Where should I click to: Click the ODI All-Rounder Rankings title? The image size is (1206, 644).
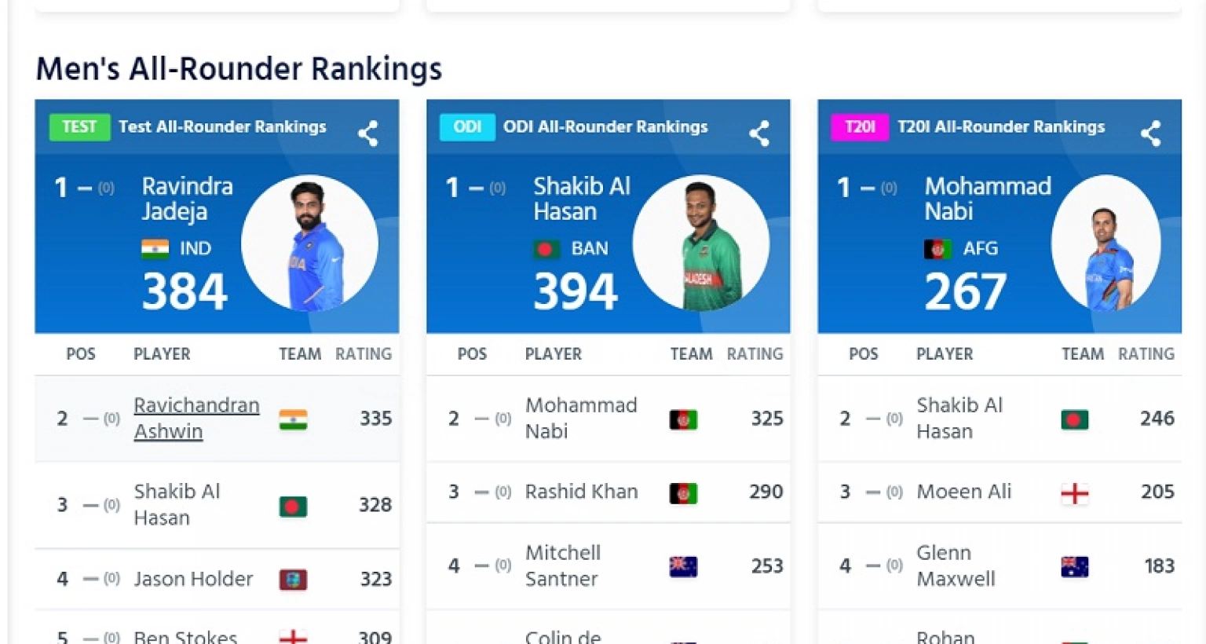[x=605, y=127]
